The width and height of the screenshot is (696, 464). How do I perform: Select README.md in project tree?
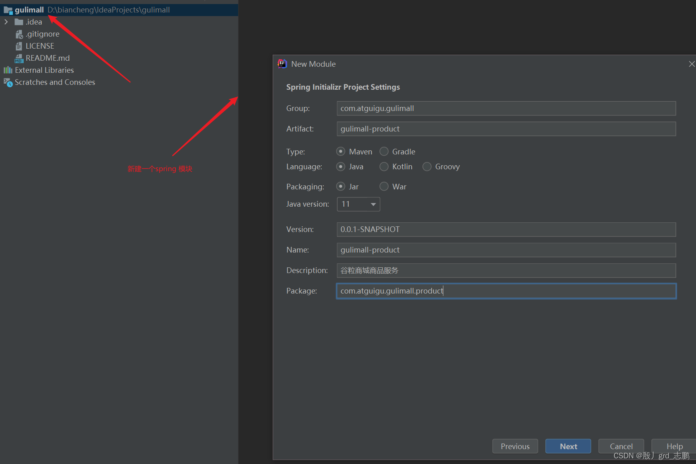coord(48,58)
